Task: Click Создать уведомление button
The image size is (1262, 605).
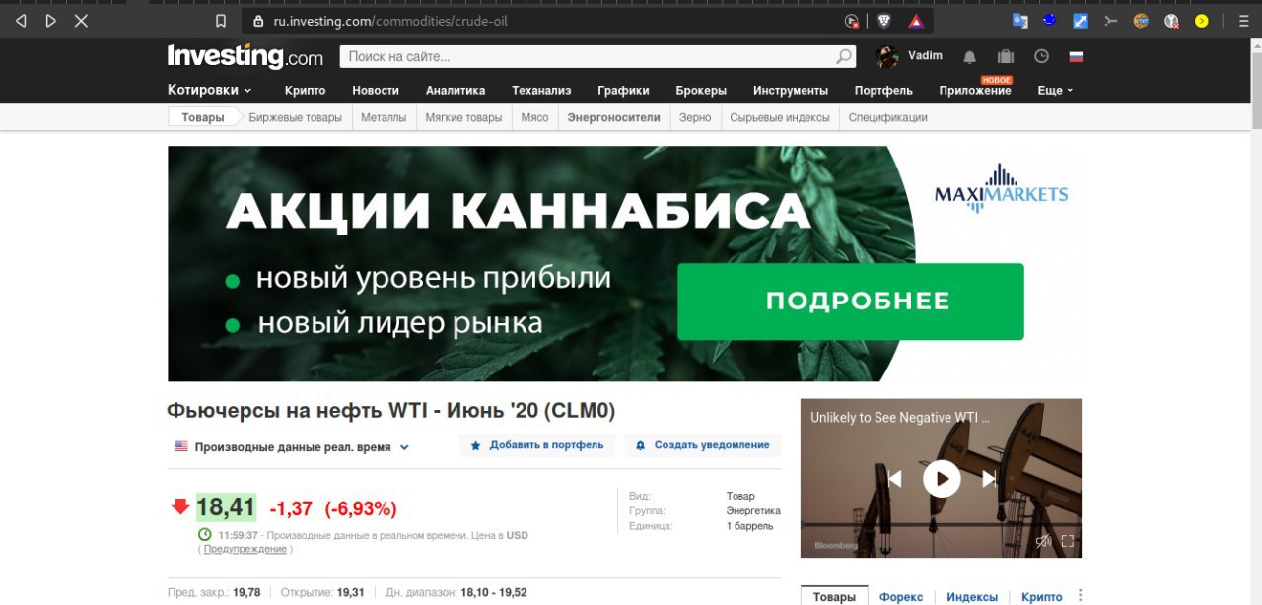Action: click(x=703, y=445)
